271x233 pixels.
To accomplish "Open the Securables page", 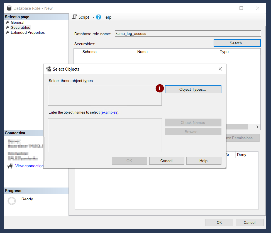I will (20, 27).
